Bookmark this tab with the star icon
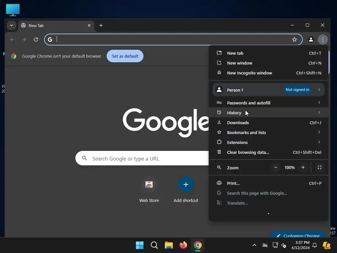 tap(295, 40)
